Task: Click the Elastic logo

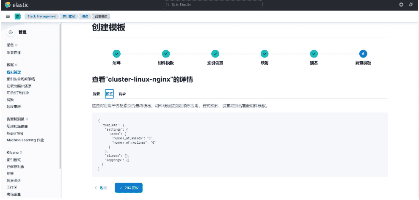Action: [x=17, y=5]
